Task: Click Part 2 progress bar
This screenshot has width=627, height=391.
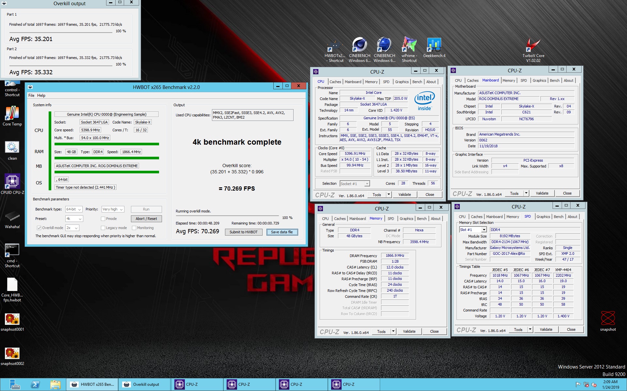Action: (61, 66)
